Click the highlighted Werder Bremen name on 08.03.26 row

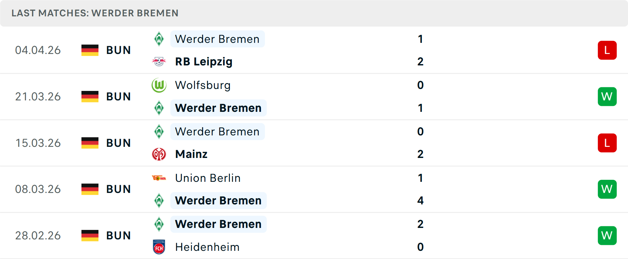(218, 200)
